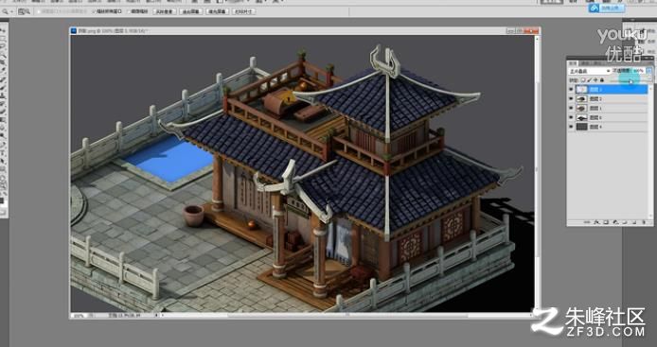Click the lock all padlock icon
Screen dimensions: 657x347
click(x=602, y=80)
